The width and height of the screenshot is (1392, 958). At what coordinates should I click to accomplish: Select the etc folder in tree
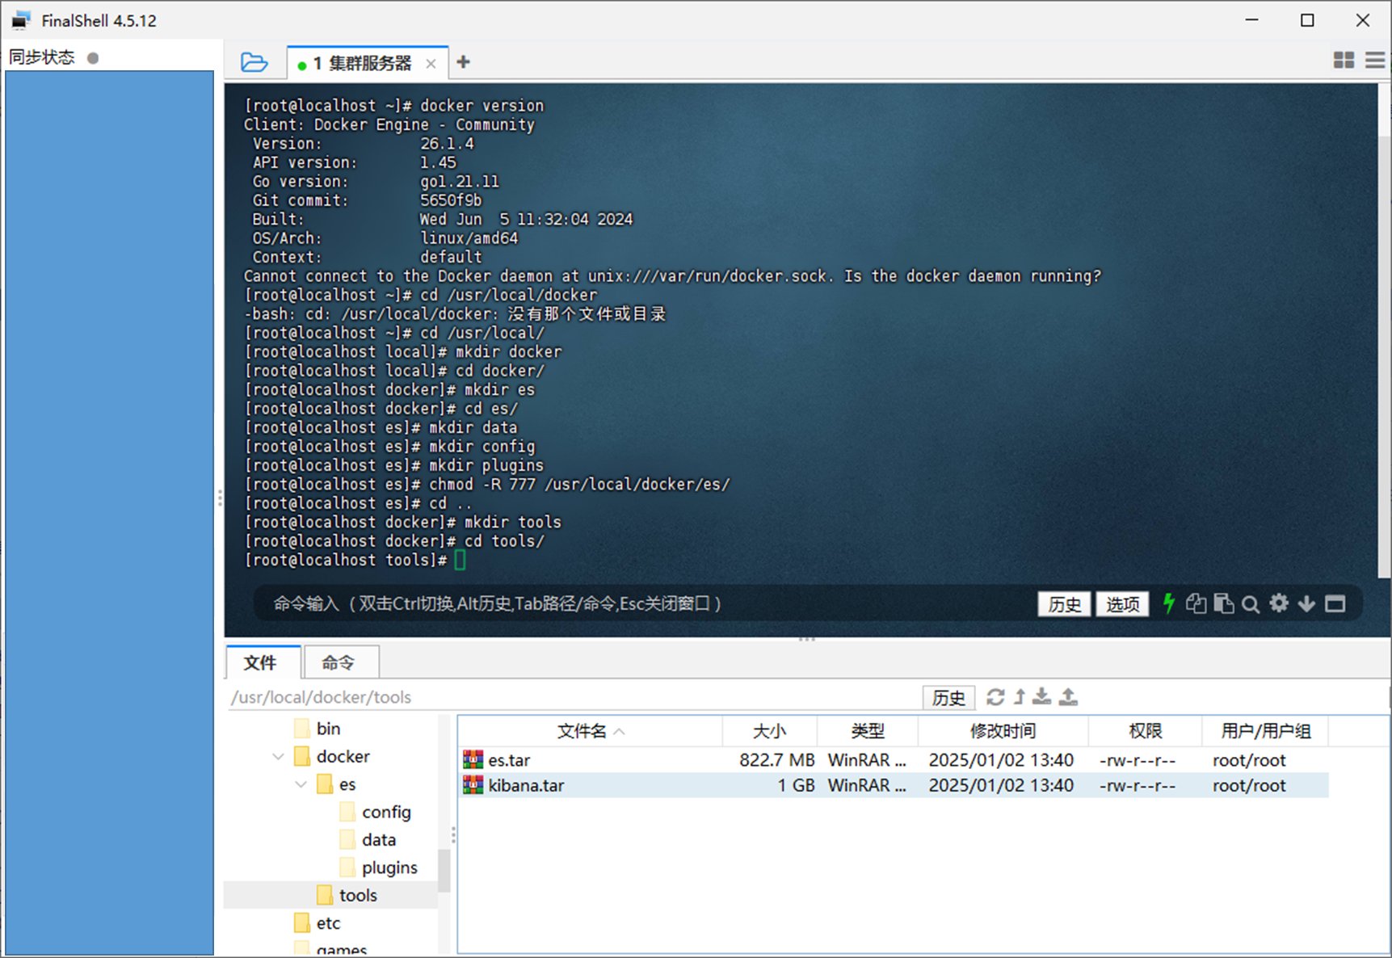[328, 923]
